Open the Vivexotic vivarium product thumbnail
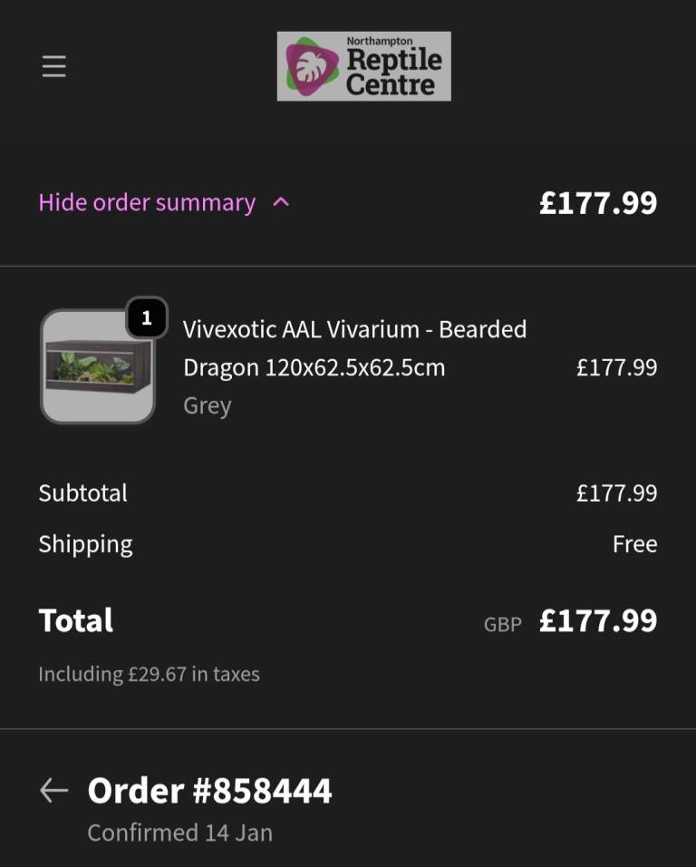The width and height of the screenshot is (696, 867). pos(97,367)
